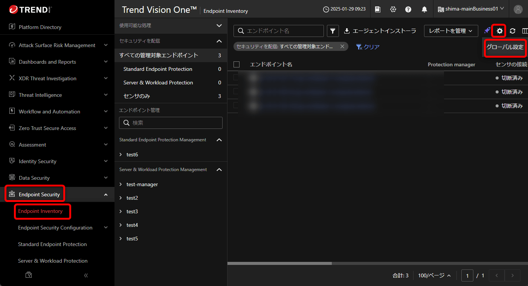Viewport: 528px width, 286px height.
Task: Open the Platform Directory icon
Action: coord(12,27)
